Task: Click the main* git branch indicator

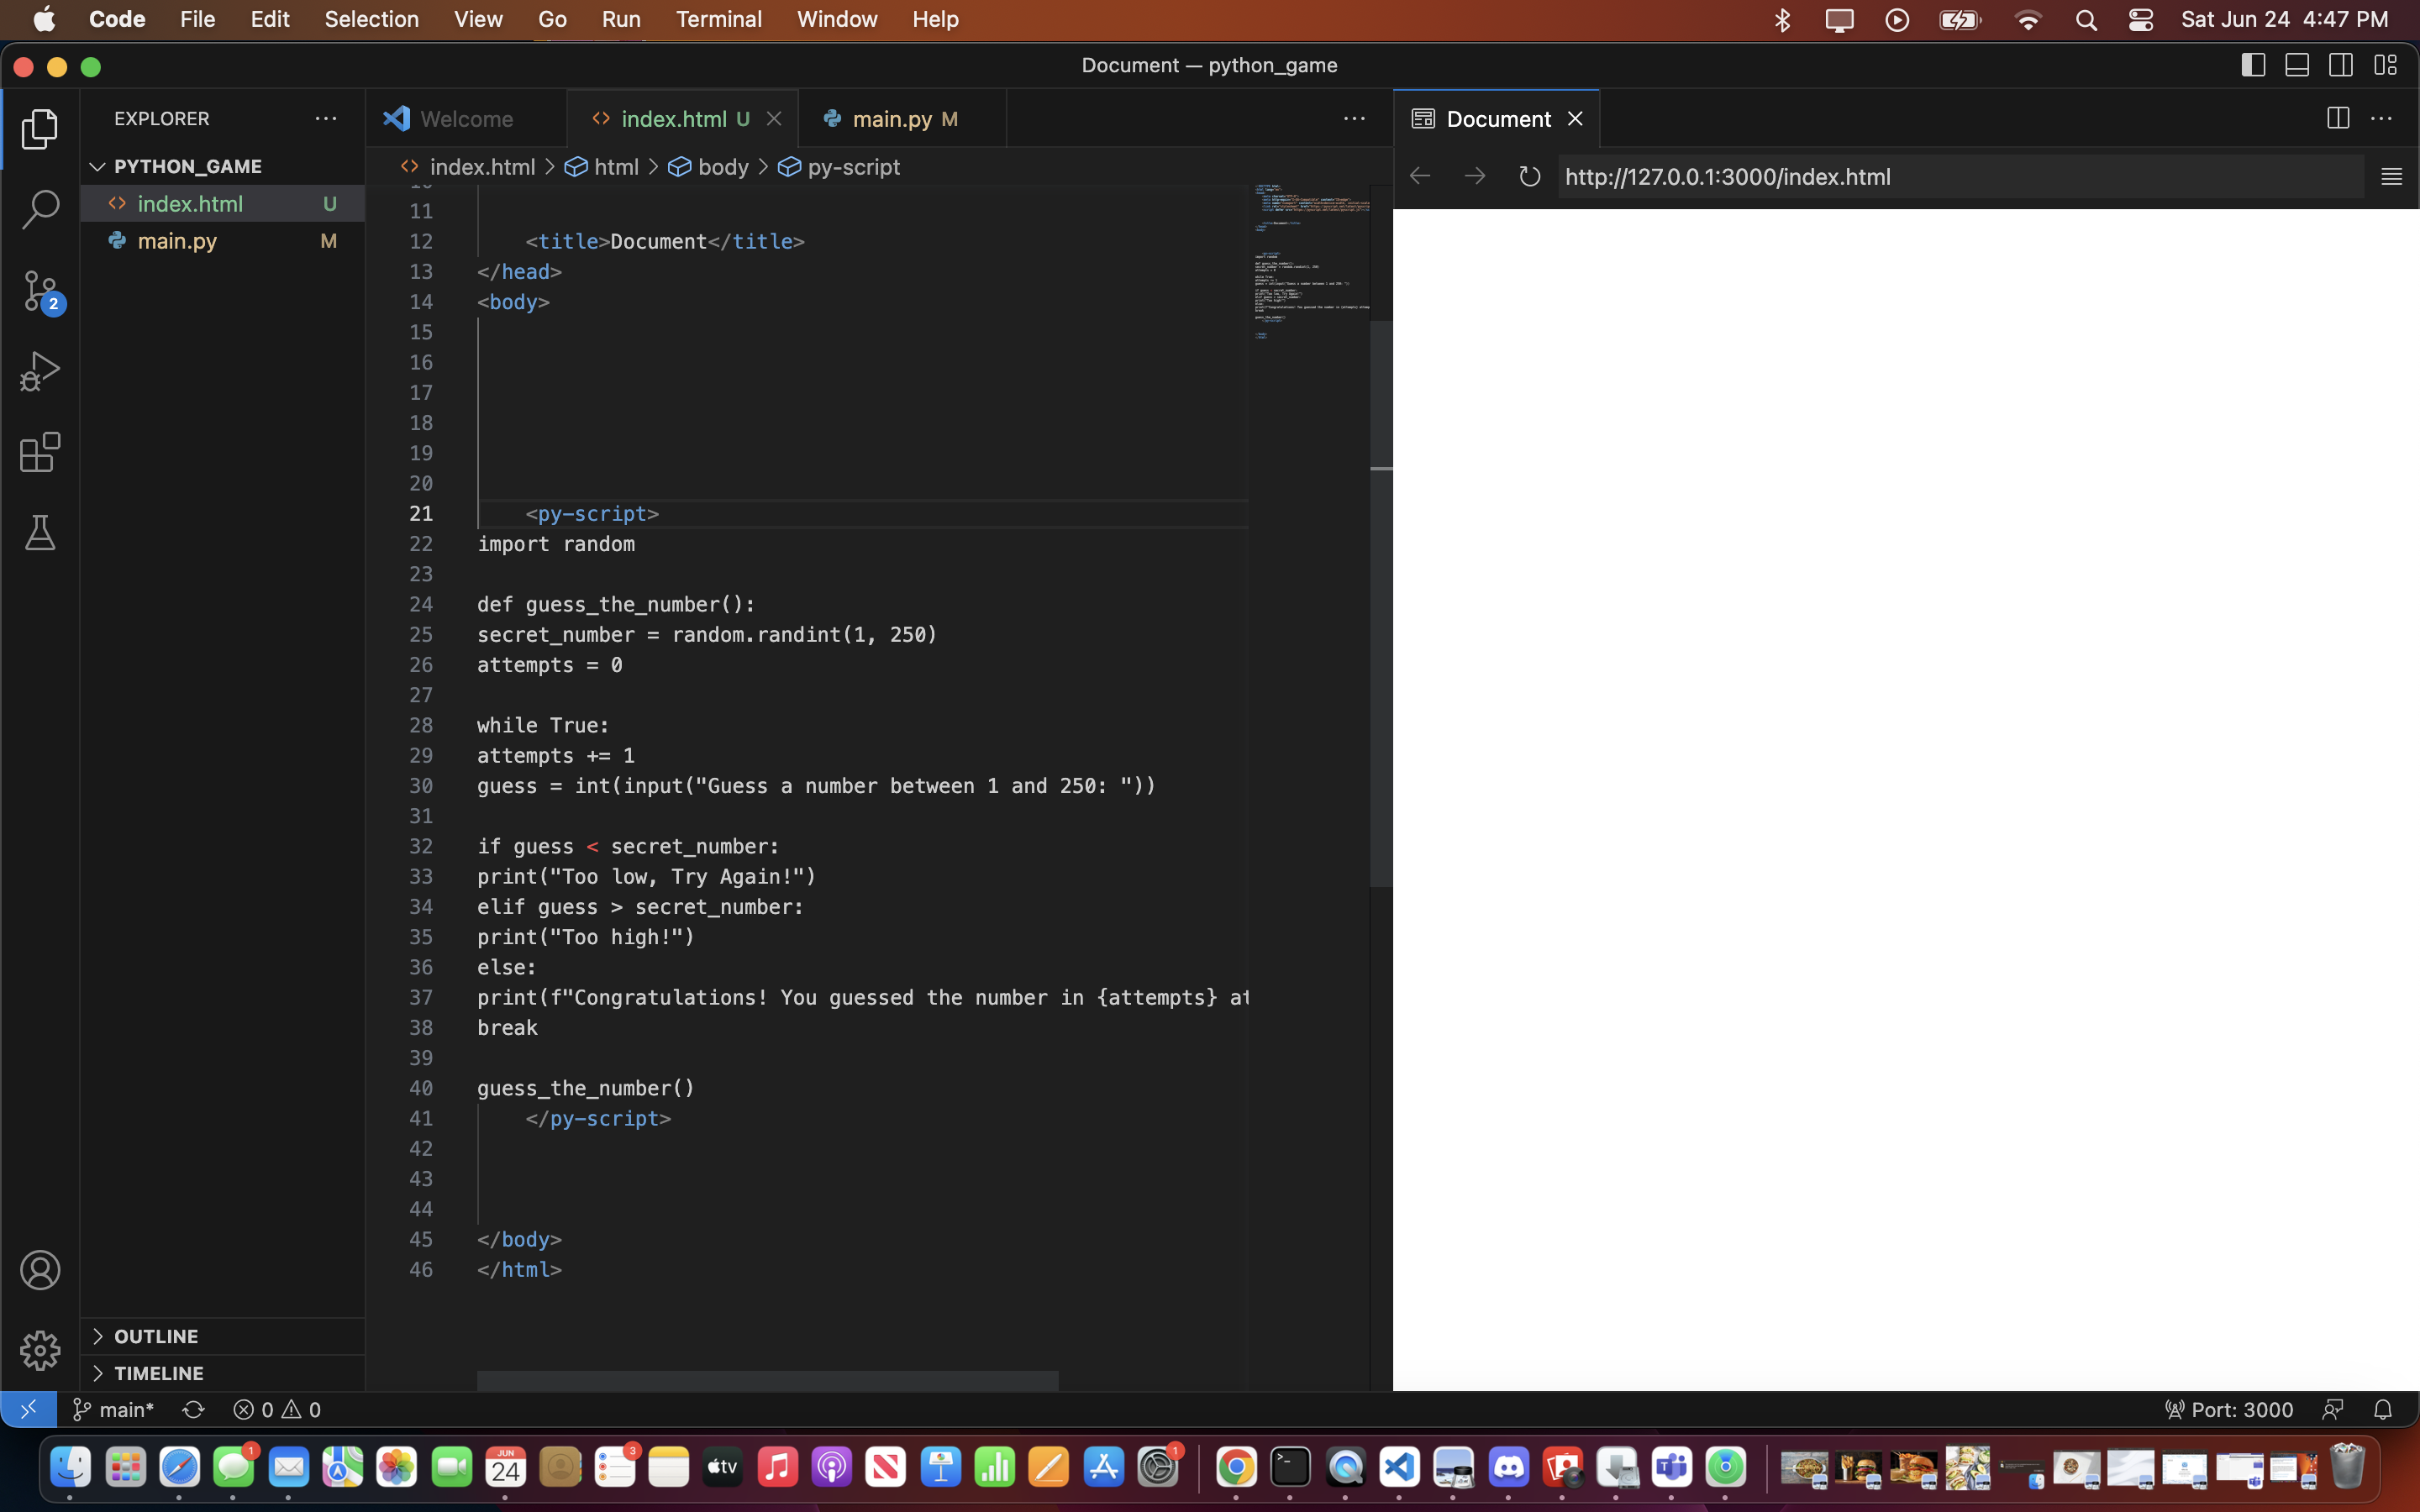Action: tap(113, 1409)
